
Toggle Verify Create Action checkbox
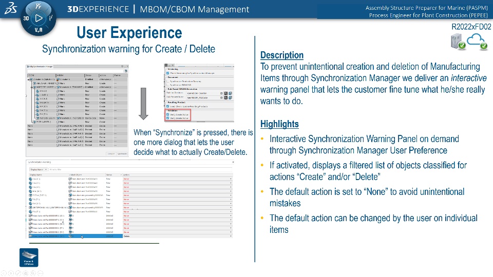(x=167, y=114)
